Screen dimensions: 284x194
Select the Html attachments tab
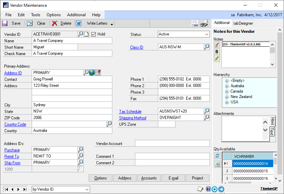(273, 121)
